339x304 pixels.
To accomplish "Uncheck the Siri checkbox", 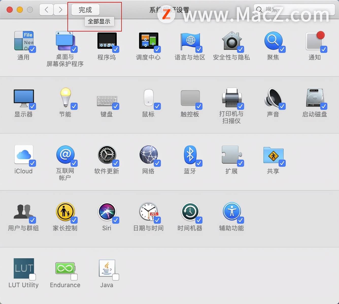I will click(x=116, y=220).
